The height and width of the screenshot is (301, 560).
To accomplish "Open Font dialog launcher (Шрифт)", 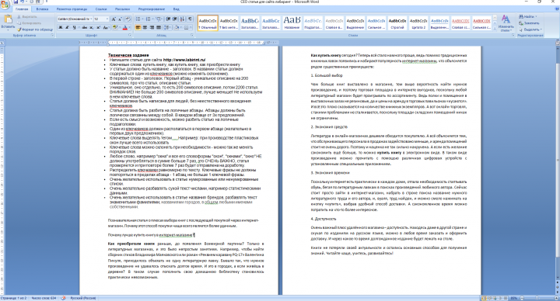I will click(x=130, y=35).
